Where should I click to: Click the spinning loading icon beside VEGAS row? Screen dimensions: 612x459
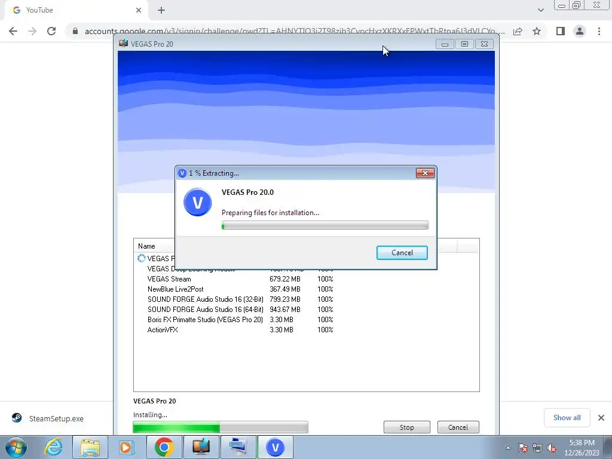(141, 258)
